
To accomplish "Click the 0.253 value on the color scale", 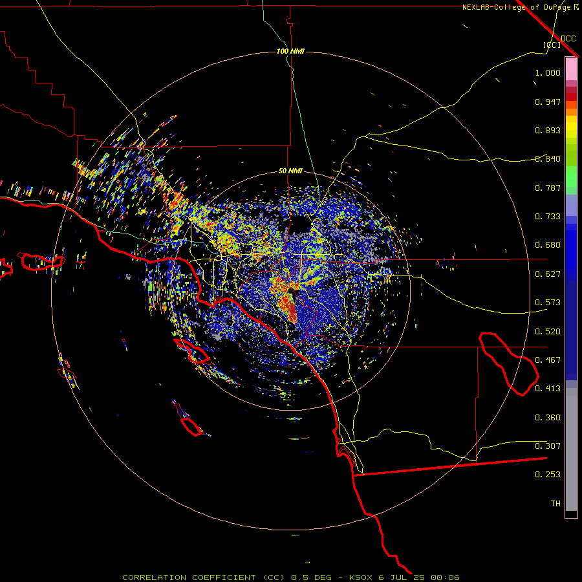I will click(x=548, y=475).
